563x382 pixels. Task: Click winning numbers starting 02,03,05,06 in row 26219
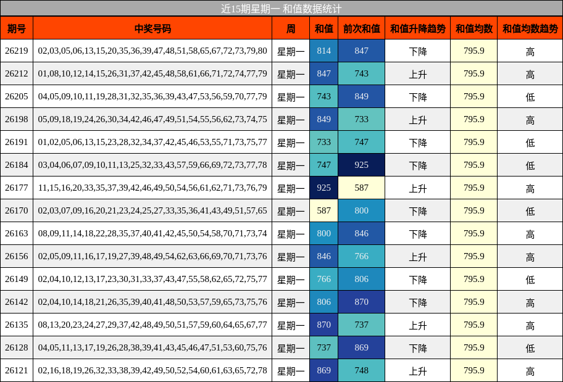tap(152, 51)
